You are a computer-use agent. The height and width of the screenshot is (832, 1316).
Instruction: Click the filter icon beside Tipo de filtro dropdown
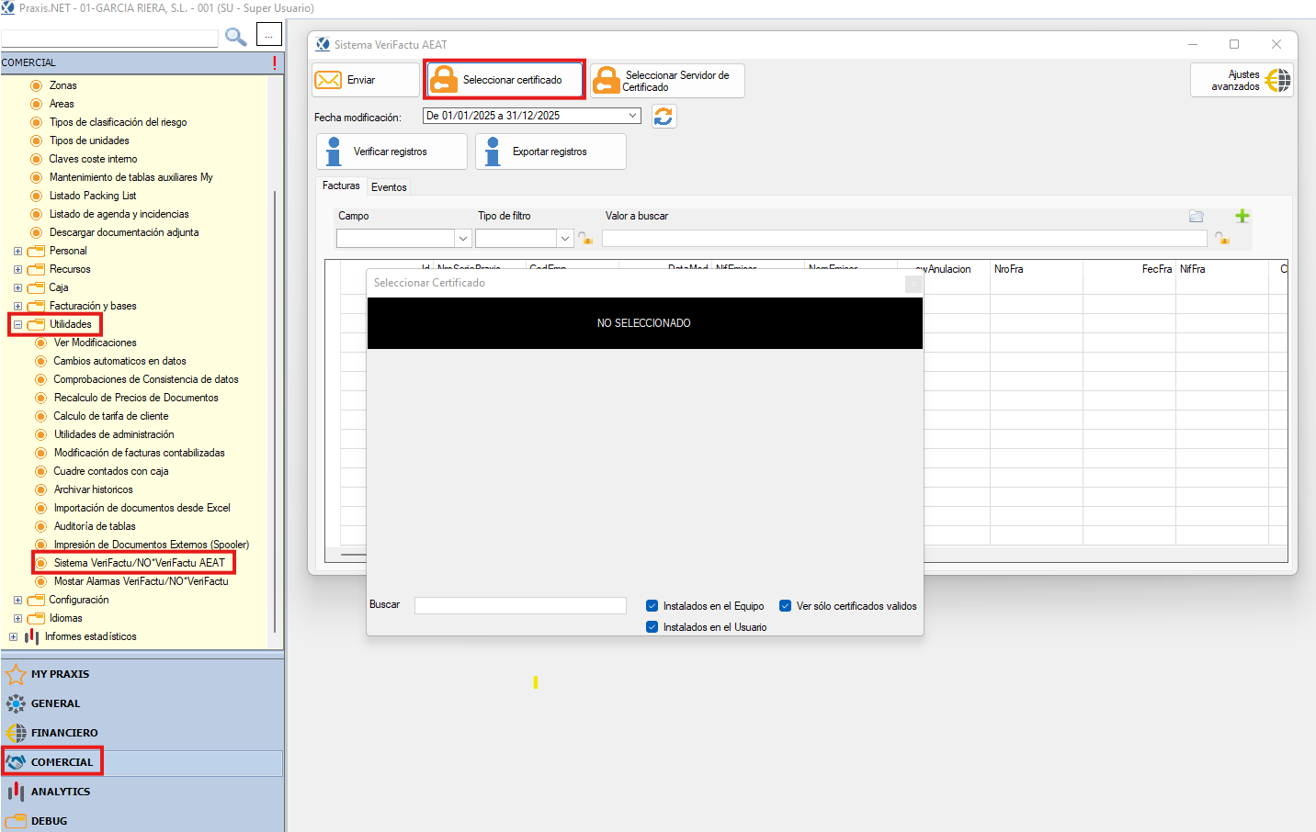point(585,239)
